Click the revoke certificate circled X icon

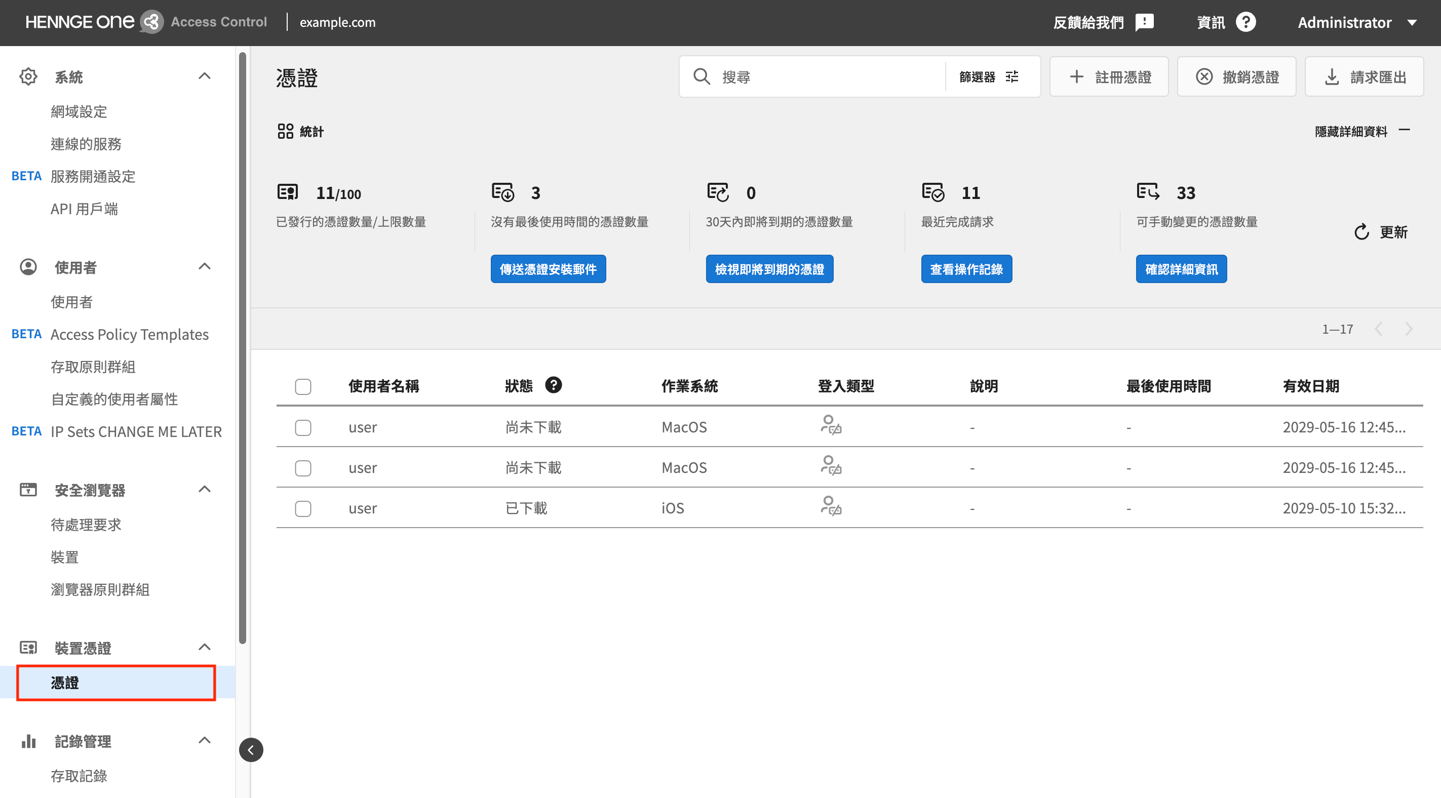(1204, 76)
